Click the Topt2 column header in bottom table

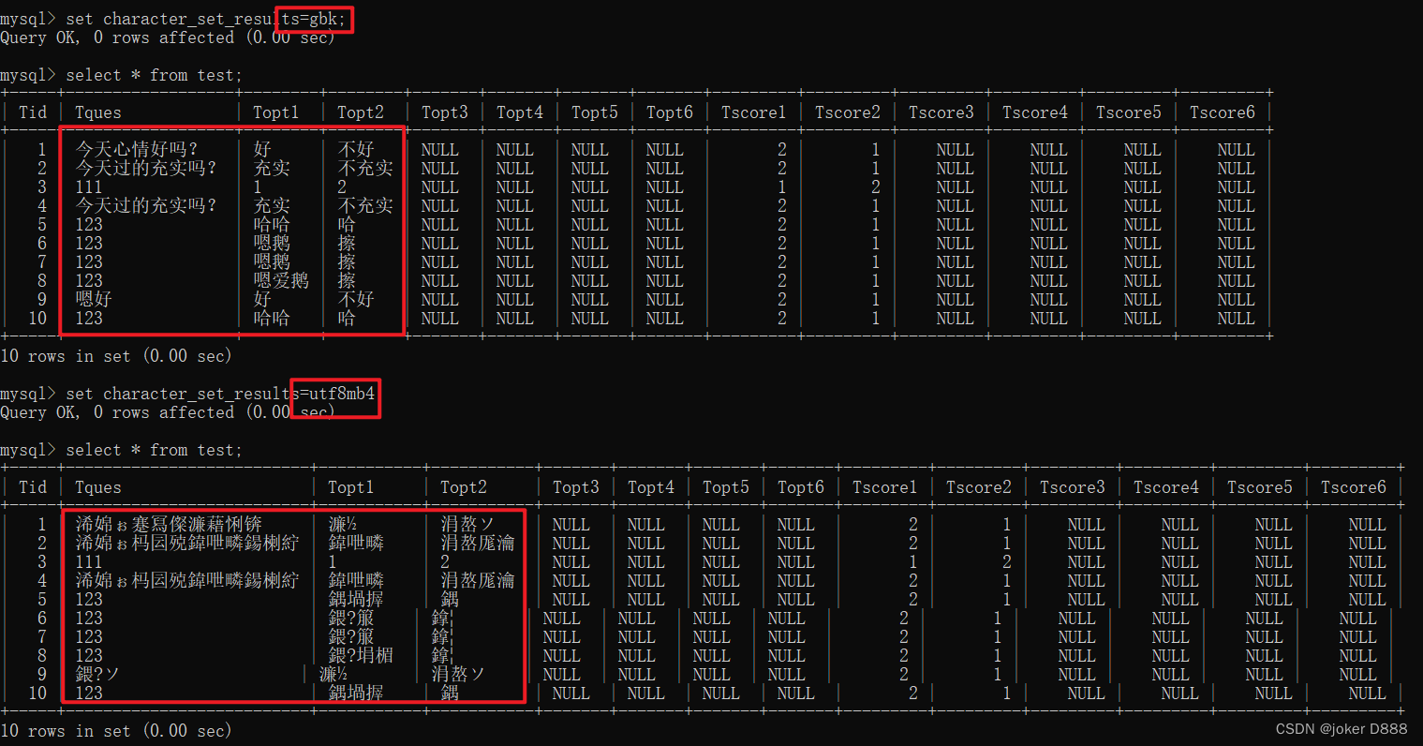pyautogui.click(x=463, y=486)
